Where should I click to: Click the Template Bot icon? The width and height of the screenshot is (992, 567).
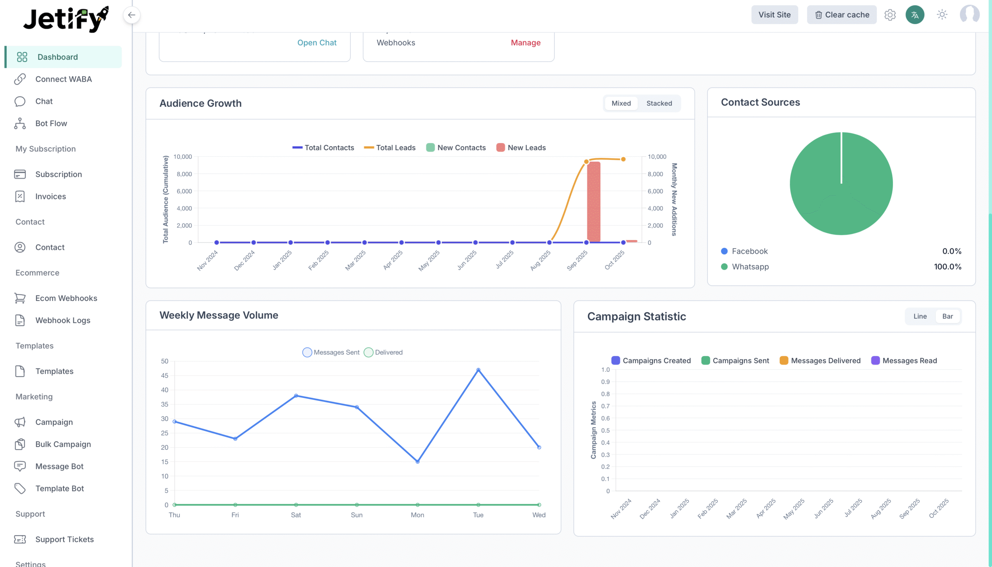[x=20, y=488]
